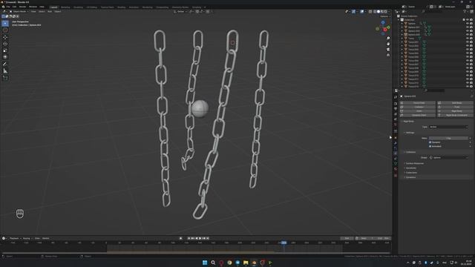This screenshot has height=267, width=475.
Task: Open the outliner filter dropdown
Action: [465, 12]
